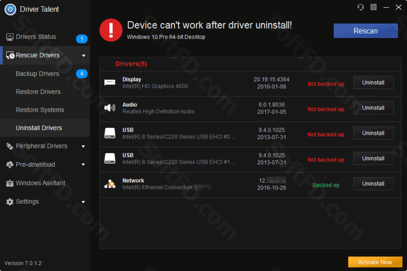Viewport: 407px width, 271px height.
Task: Click the USB EHCI #2 drive icon
Action: (x=110, y=133)
